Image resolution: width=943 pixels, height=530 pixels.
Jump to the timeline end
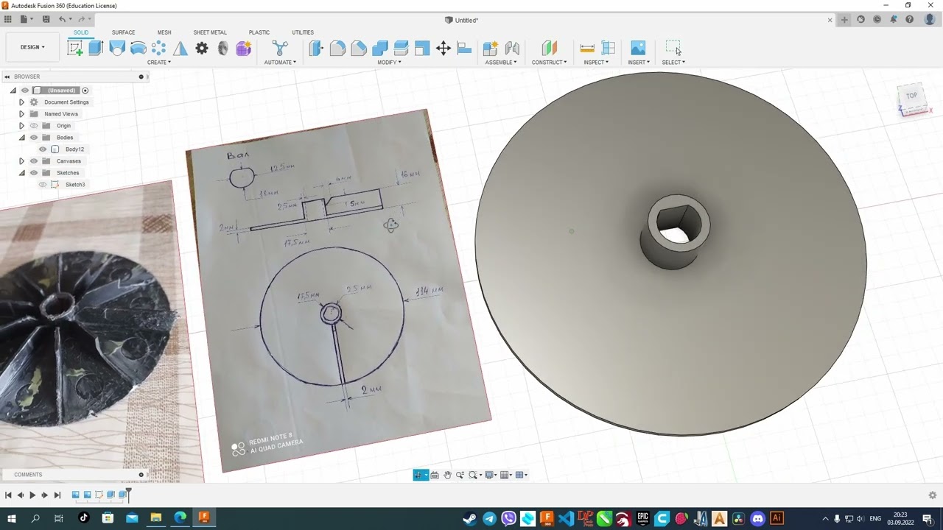tap(57, 495)
